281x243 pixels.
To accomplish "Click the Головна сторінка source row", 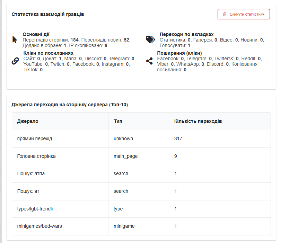I will coord(36,156).
